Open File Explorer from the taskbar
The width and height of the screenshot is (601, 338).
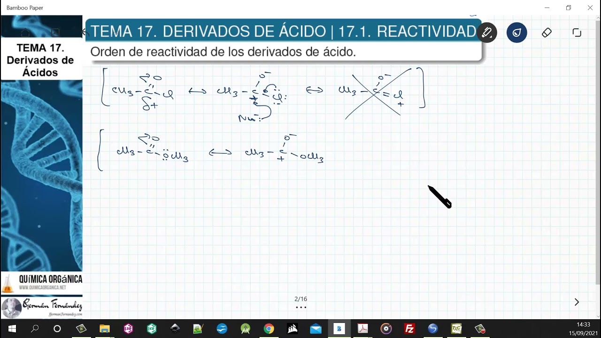point(104,329)
